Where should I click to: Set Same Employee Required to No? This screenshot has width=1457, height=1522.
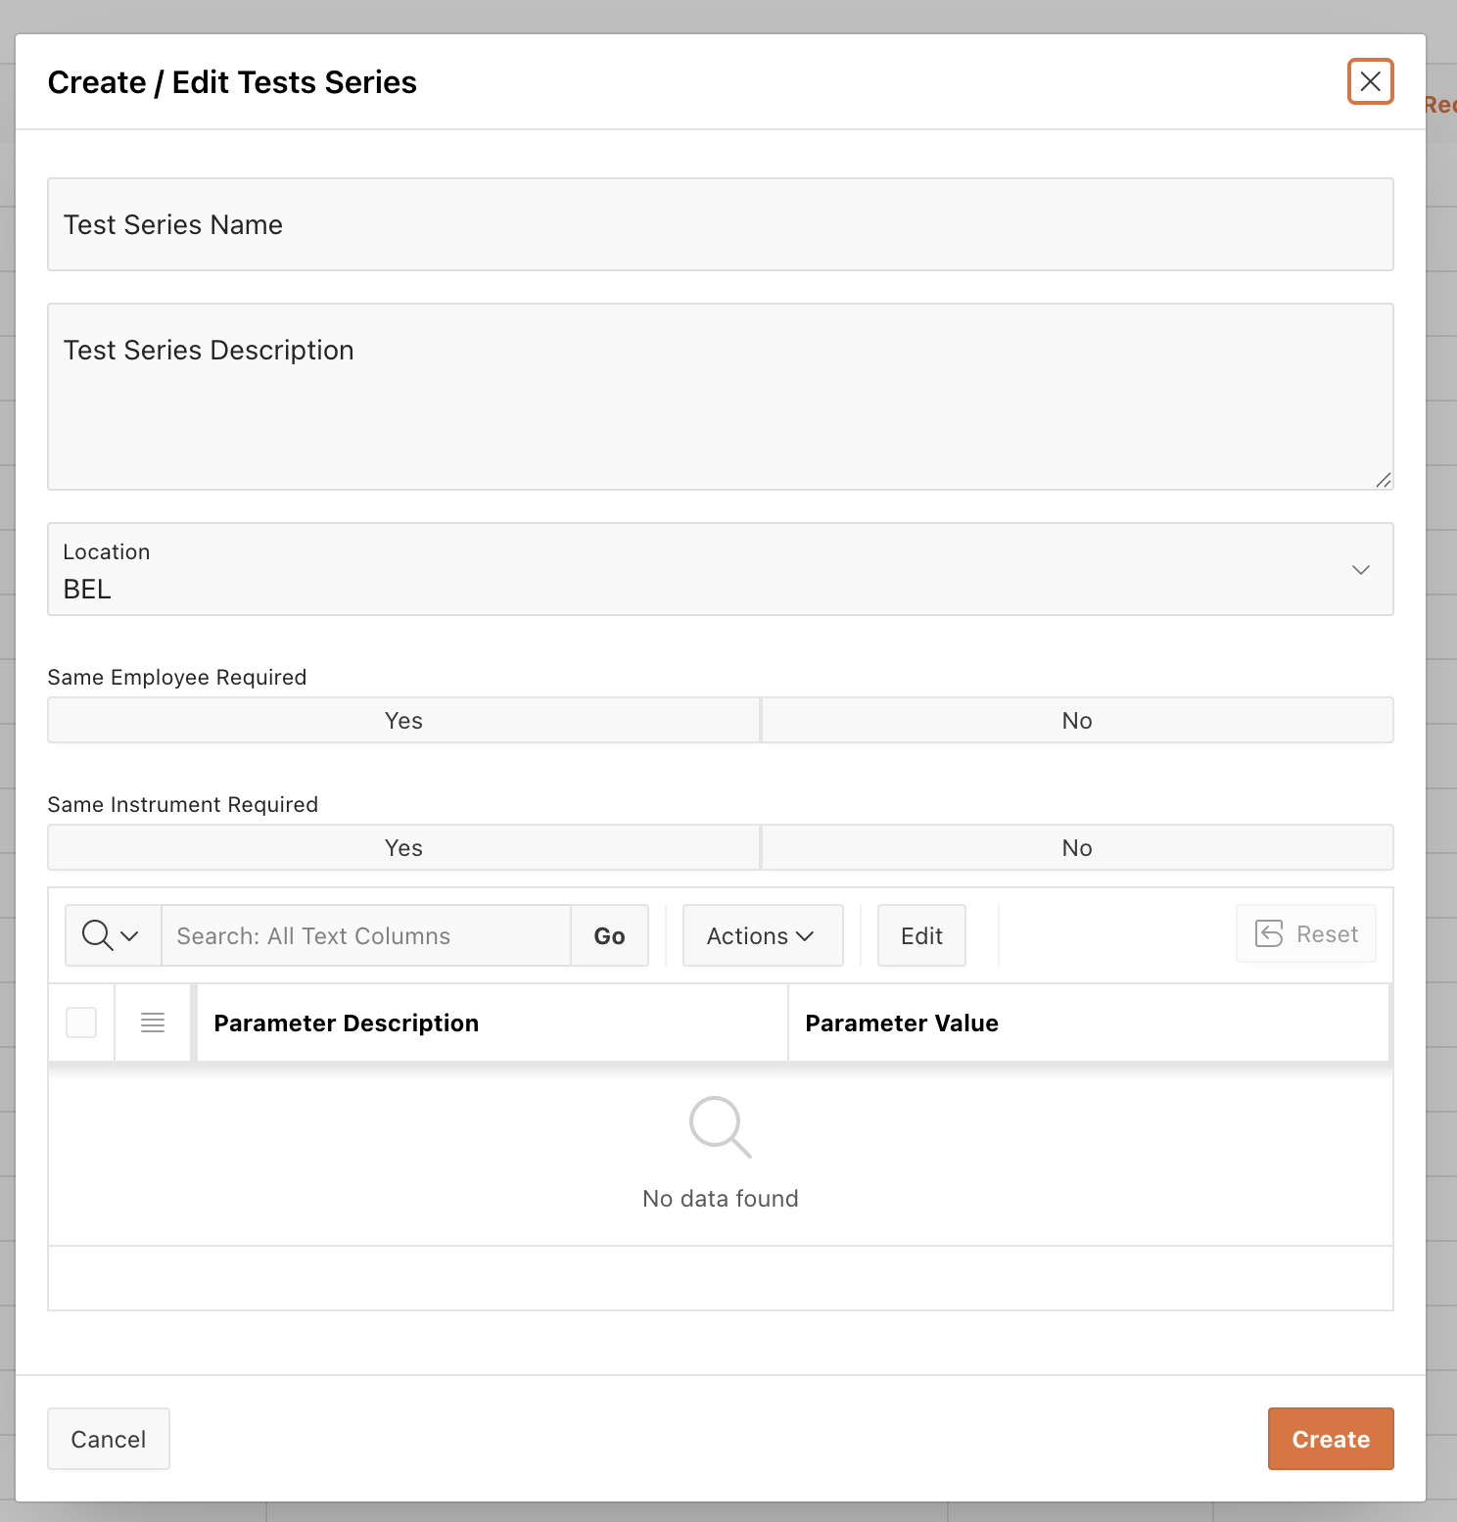pos(1076,721)
